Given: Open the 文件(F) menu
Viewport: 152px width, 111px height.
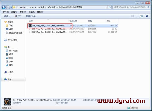Looking at the screenshot, I should point(6,12).
